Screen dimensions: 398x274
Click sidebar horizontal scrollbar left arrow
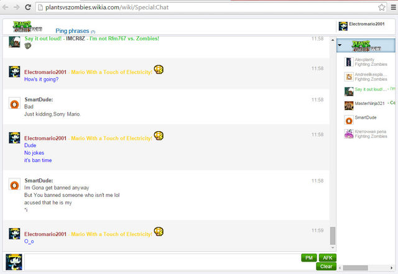point(340,268)
